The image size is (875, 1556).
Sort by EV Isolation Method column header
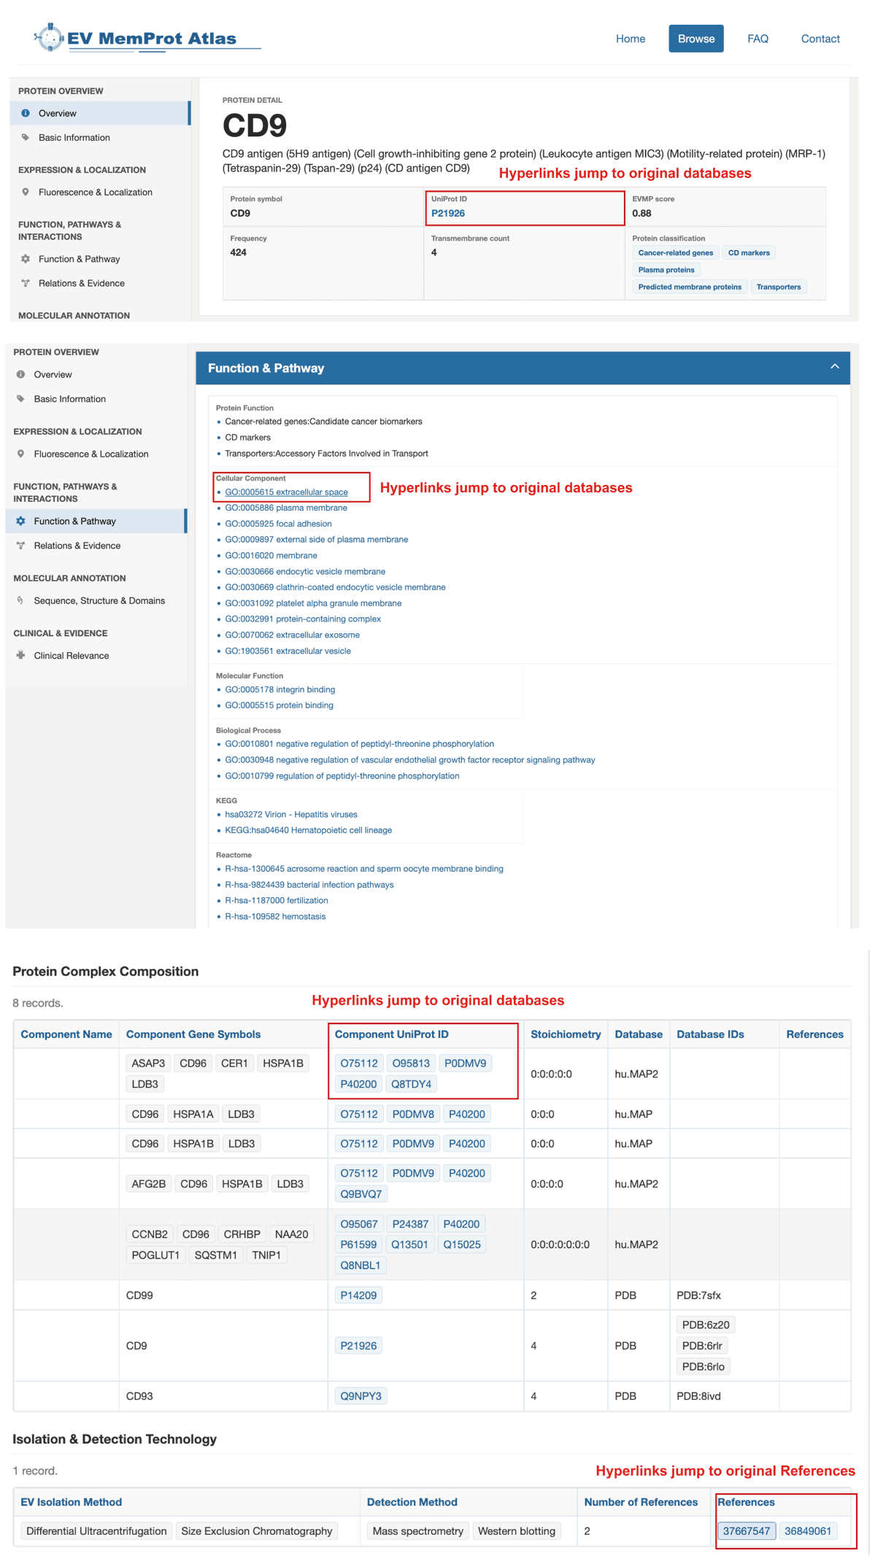(x=71, y=1502)
